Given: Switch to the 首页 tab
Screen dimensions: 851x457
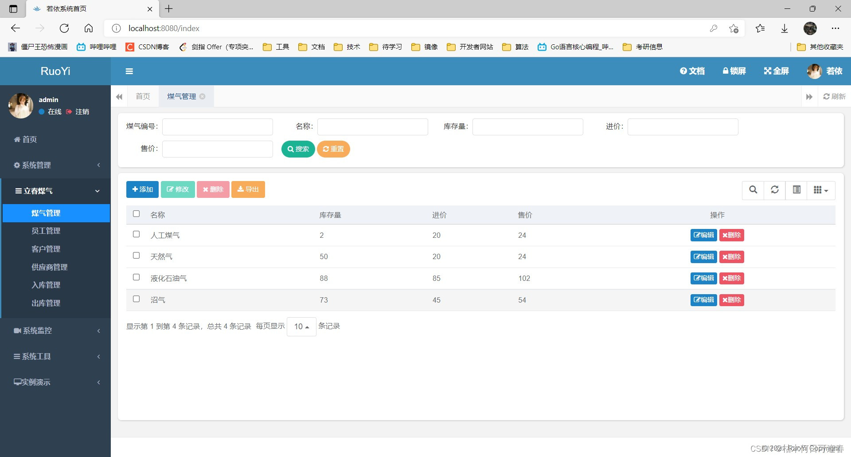Looking at the screenshot, I should [x=143, y=96].
